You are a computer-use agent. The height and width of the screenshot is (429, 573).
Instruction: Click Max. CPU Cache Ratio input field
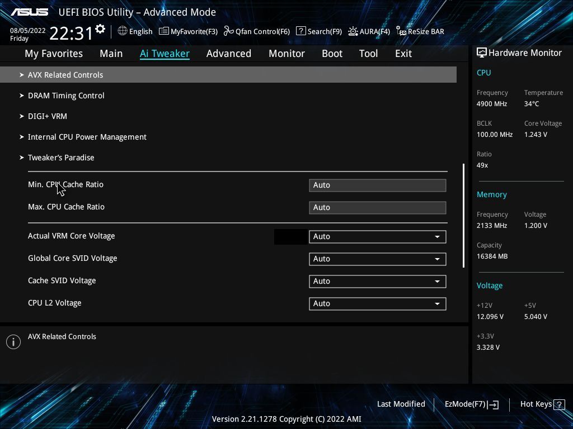click(x=378, y=208)
